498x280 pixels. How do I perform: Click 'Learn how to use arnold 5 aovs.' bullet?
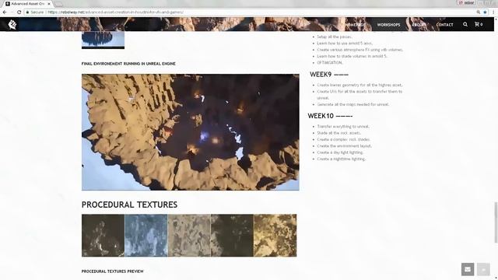click(345, 44)
